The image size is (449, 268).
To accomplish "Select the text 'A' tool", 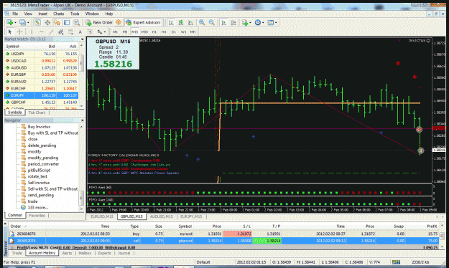I will point(80,32).
